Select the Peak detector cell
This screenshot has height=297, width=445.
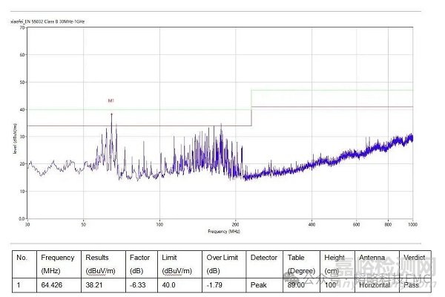click(259, 284)
